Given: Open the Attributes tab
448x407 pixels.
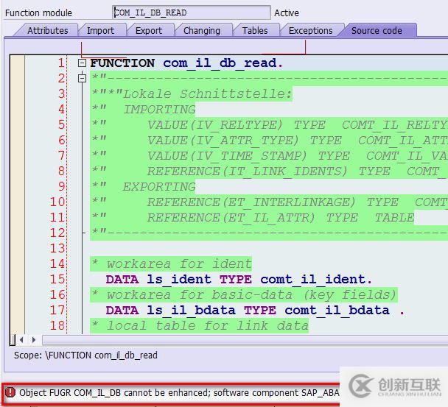Looking at the screenshot, I should [x=47, y=30].
